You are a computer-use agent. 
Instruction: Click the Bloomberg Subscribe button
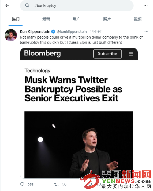click(107, 54)
